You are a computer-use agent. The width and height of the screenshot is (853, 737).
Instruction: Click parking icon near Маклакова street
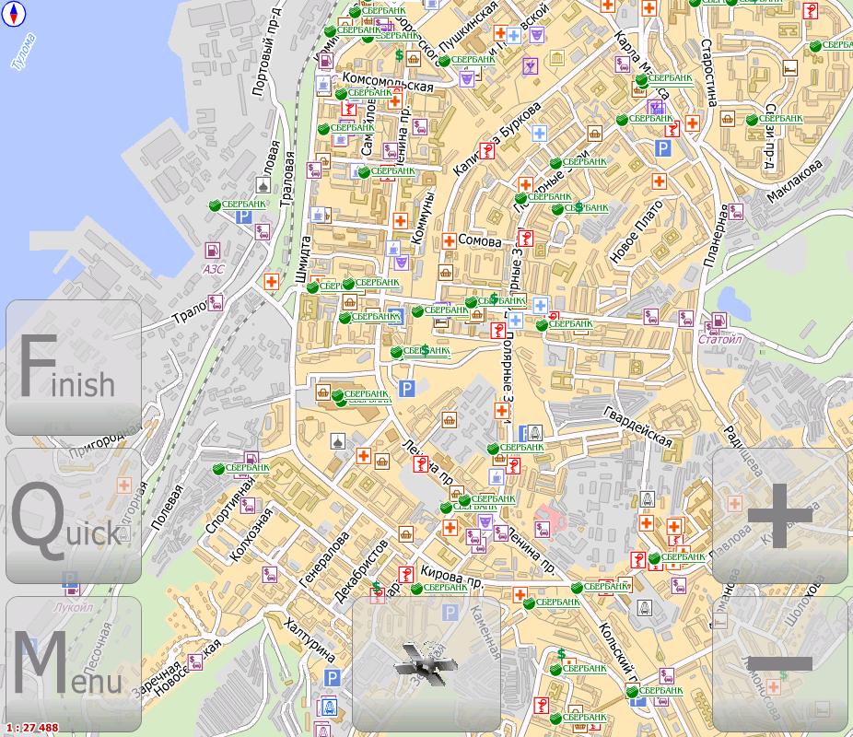point(662,148)
